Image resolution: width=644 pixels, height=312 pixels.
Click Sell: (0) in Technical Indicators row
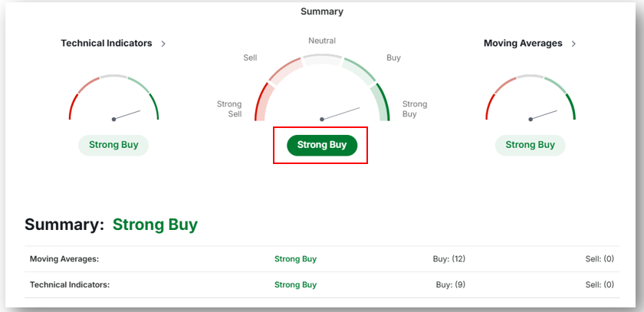click(x=600, y=284)
